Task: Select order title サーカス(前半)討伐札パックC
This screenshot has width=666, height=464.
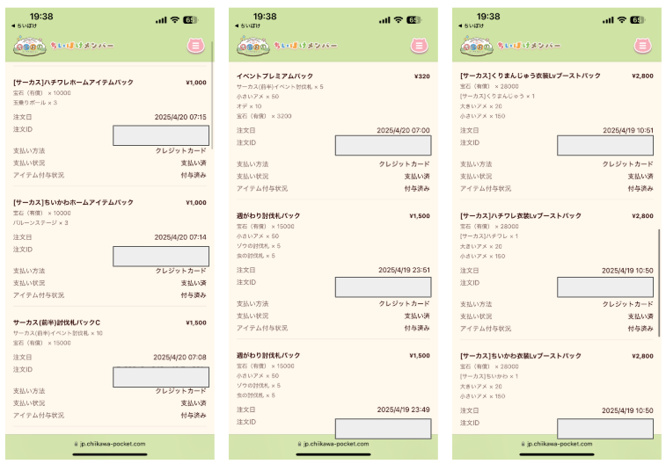Action: pyautogui.click(x=56, y=323)
